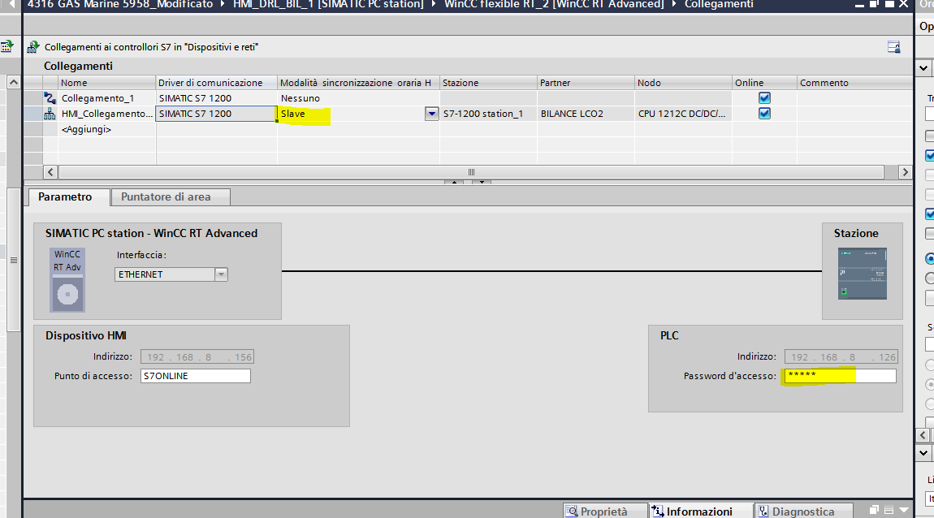This screenshot has height=518, width=934.
Task: Click the inspector layout icon in bottom bar
Action: (x=889, y=510)
